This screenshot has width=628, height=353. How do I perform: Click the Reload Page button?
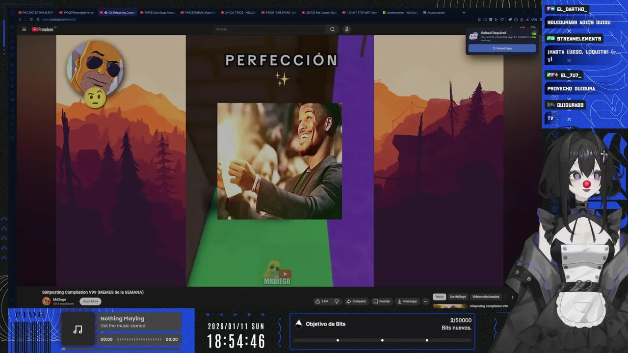click(x=502, y=49)
